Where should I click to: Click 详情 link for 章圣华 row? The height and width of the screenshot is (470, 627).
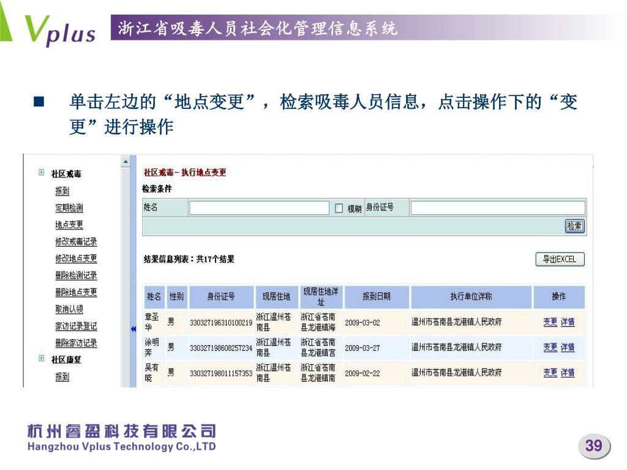coord(568,322)
